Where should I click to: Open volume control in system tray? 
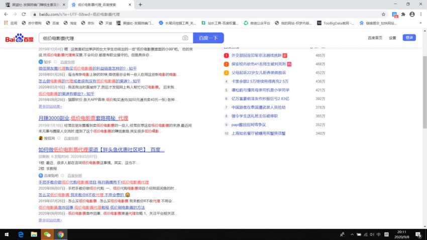tap(372, 234)
